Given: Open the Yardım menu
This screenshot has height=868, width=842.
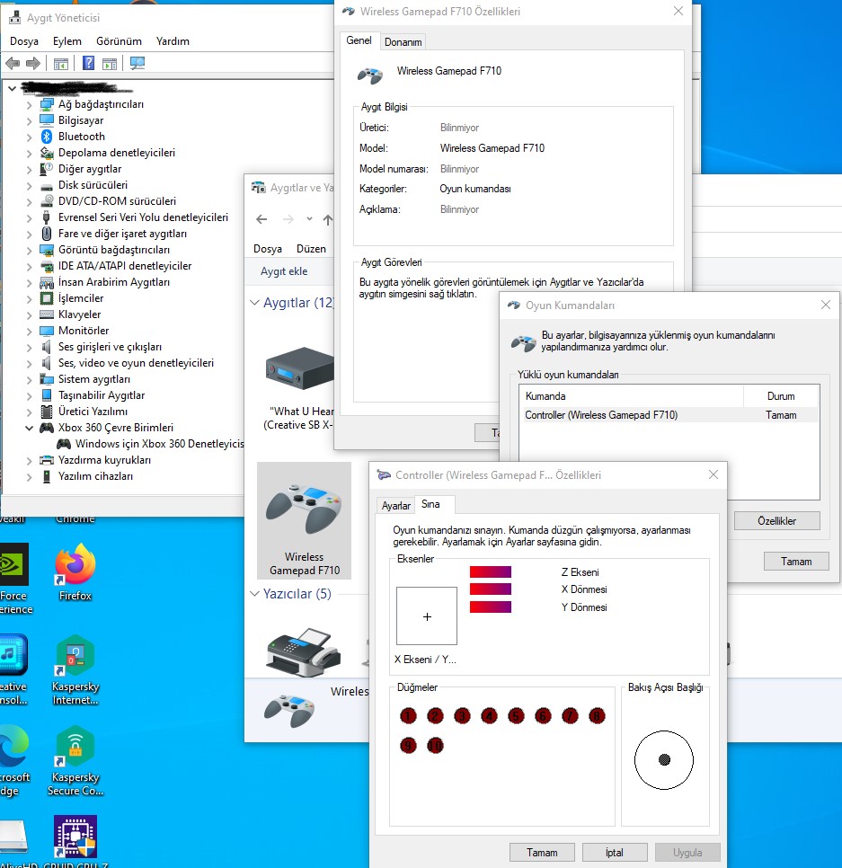Looking at the screenshot, I should point(173,41).
